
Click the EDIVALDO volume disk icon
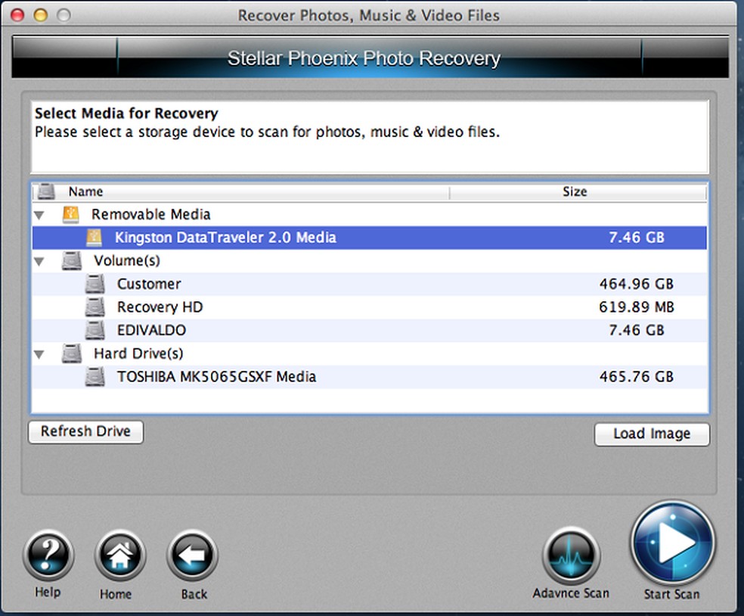[95, 331]
